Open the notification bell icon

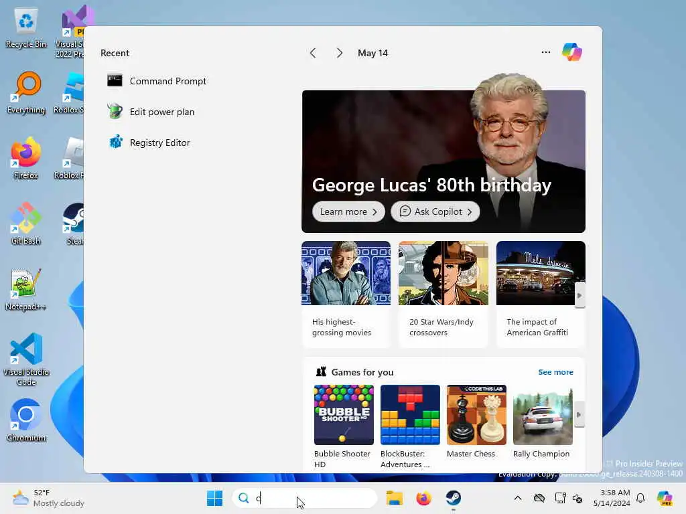640,498
